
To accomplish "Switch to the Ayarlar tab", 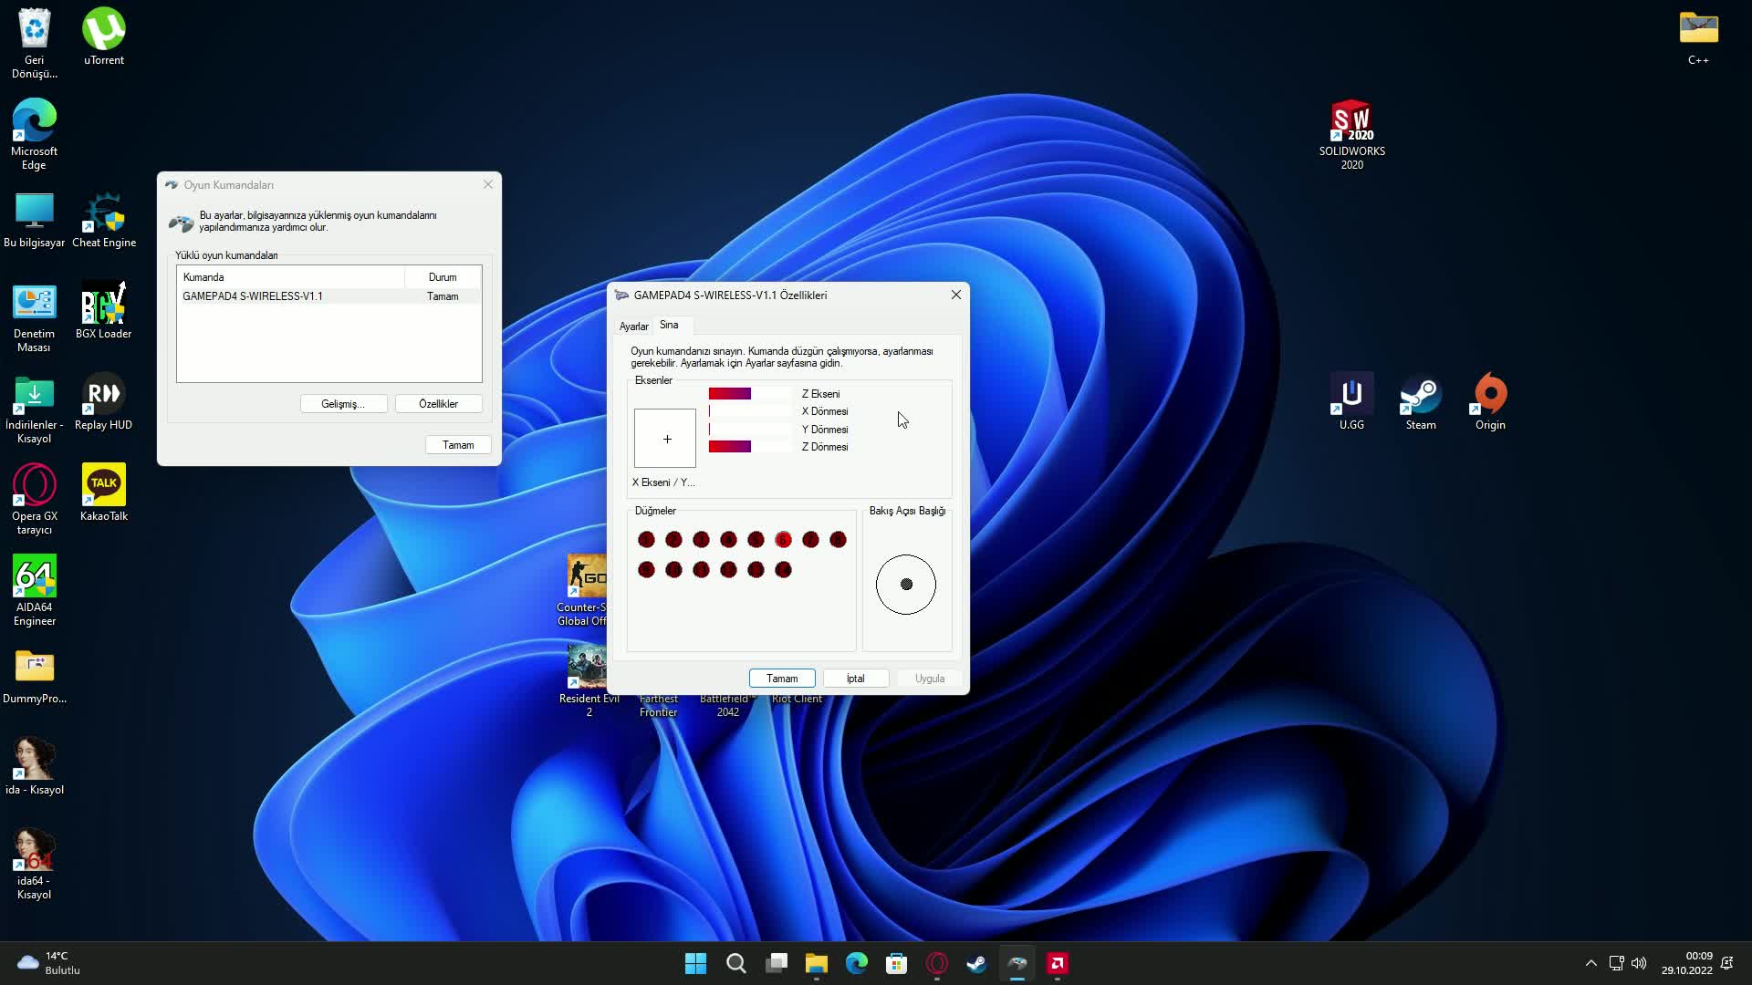I will [x=633, y=327].
